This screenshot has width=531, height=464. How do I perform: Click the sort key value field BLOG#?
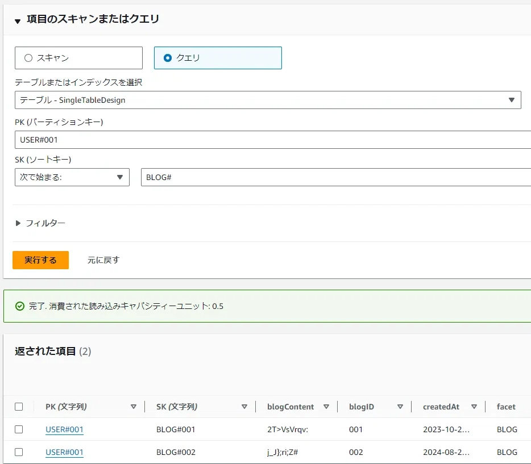click(x=336, y=177)
